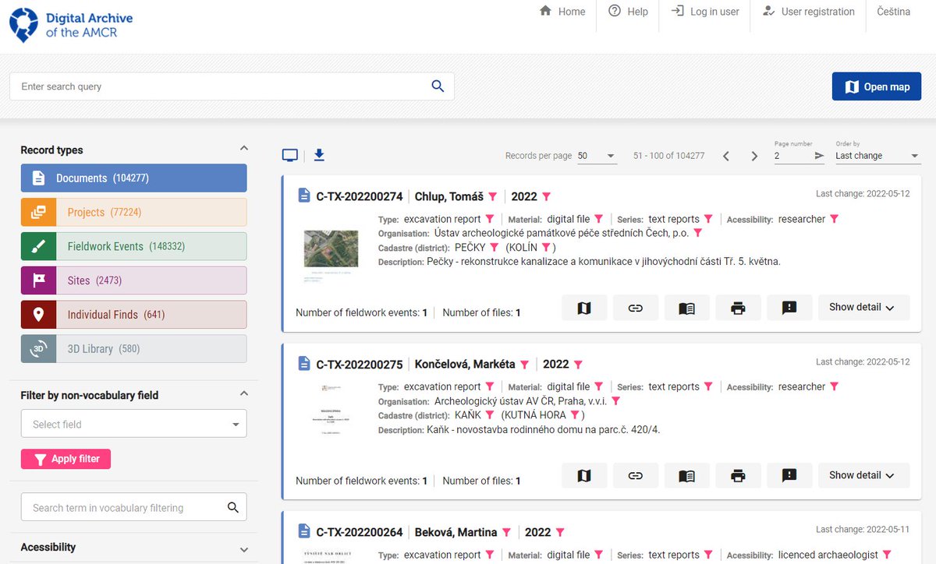Go to Home page
This screenshot has height=564, width=936.
click(x=562, y=12)
